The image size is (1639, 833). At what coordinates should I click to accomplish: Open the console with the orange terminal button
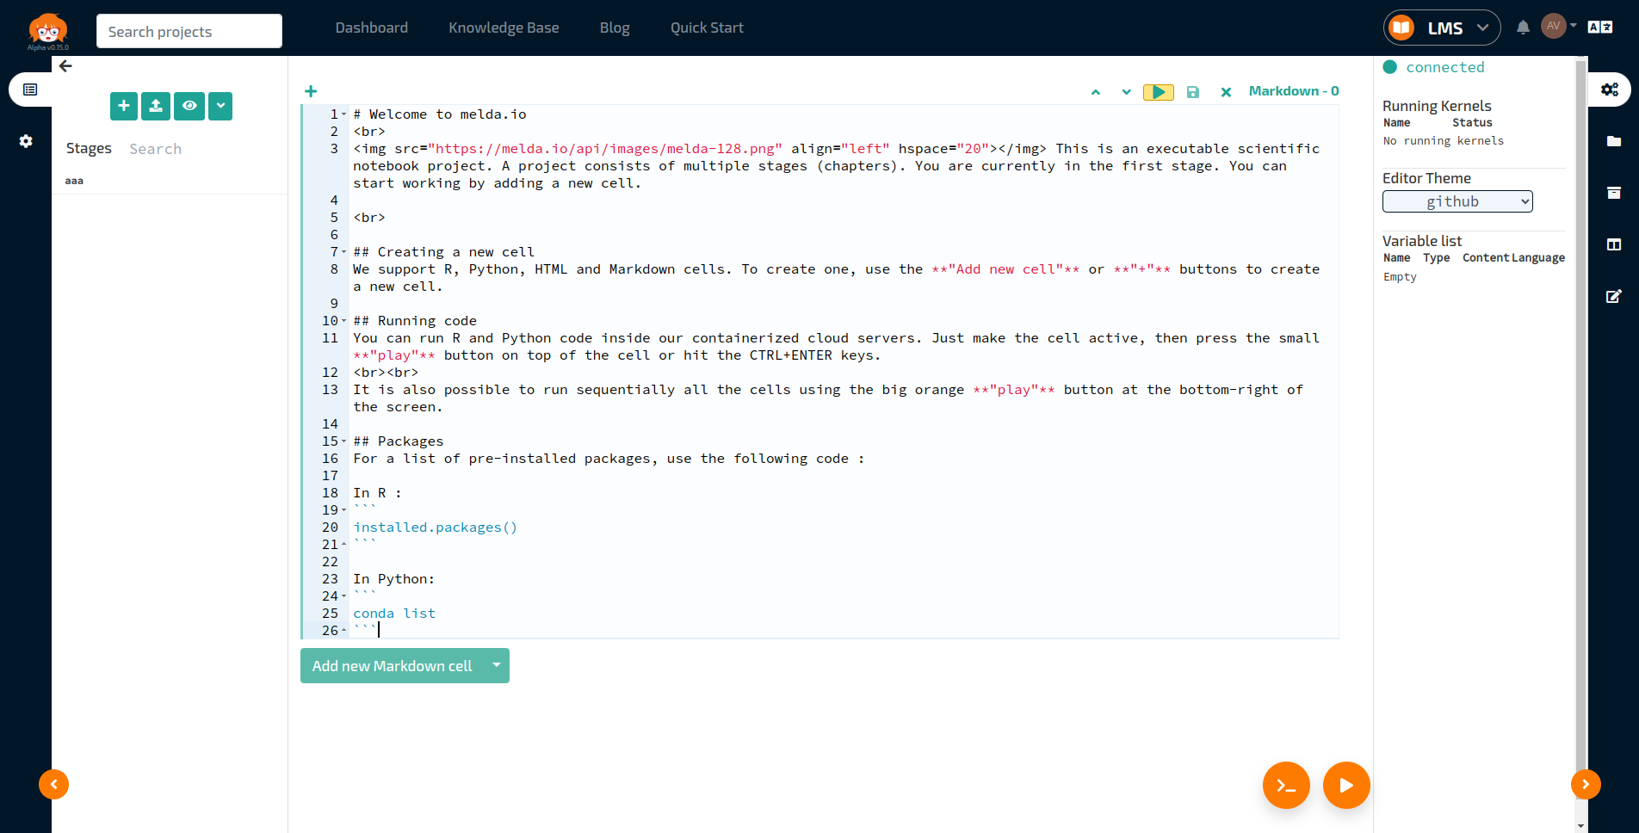(1285, 785)
